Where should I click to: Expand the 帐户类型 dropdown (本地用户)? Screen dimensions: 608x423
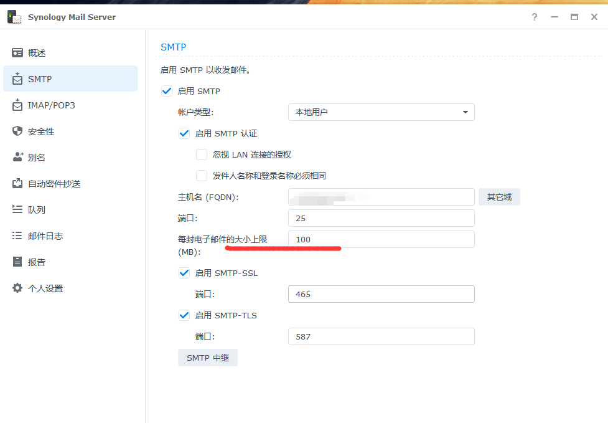click(x=381, y=112)
